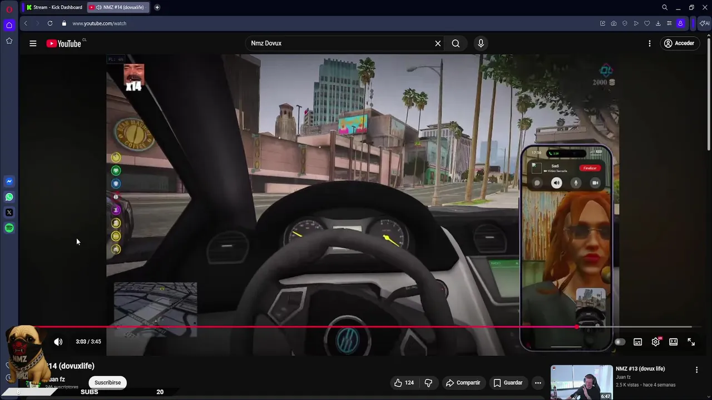The image size is (712, 400).
Task: Open the browser profile account icon
Action: tap(680, 23)
